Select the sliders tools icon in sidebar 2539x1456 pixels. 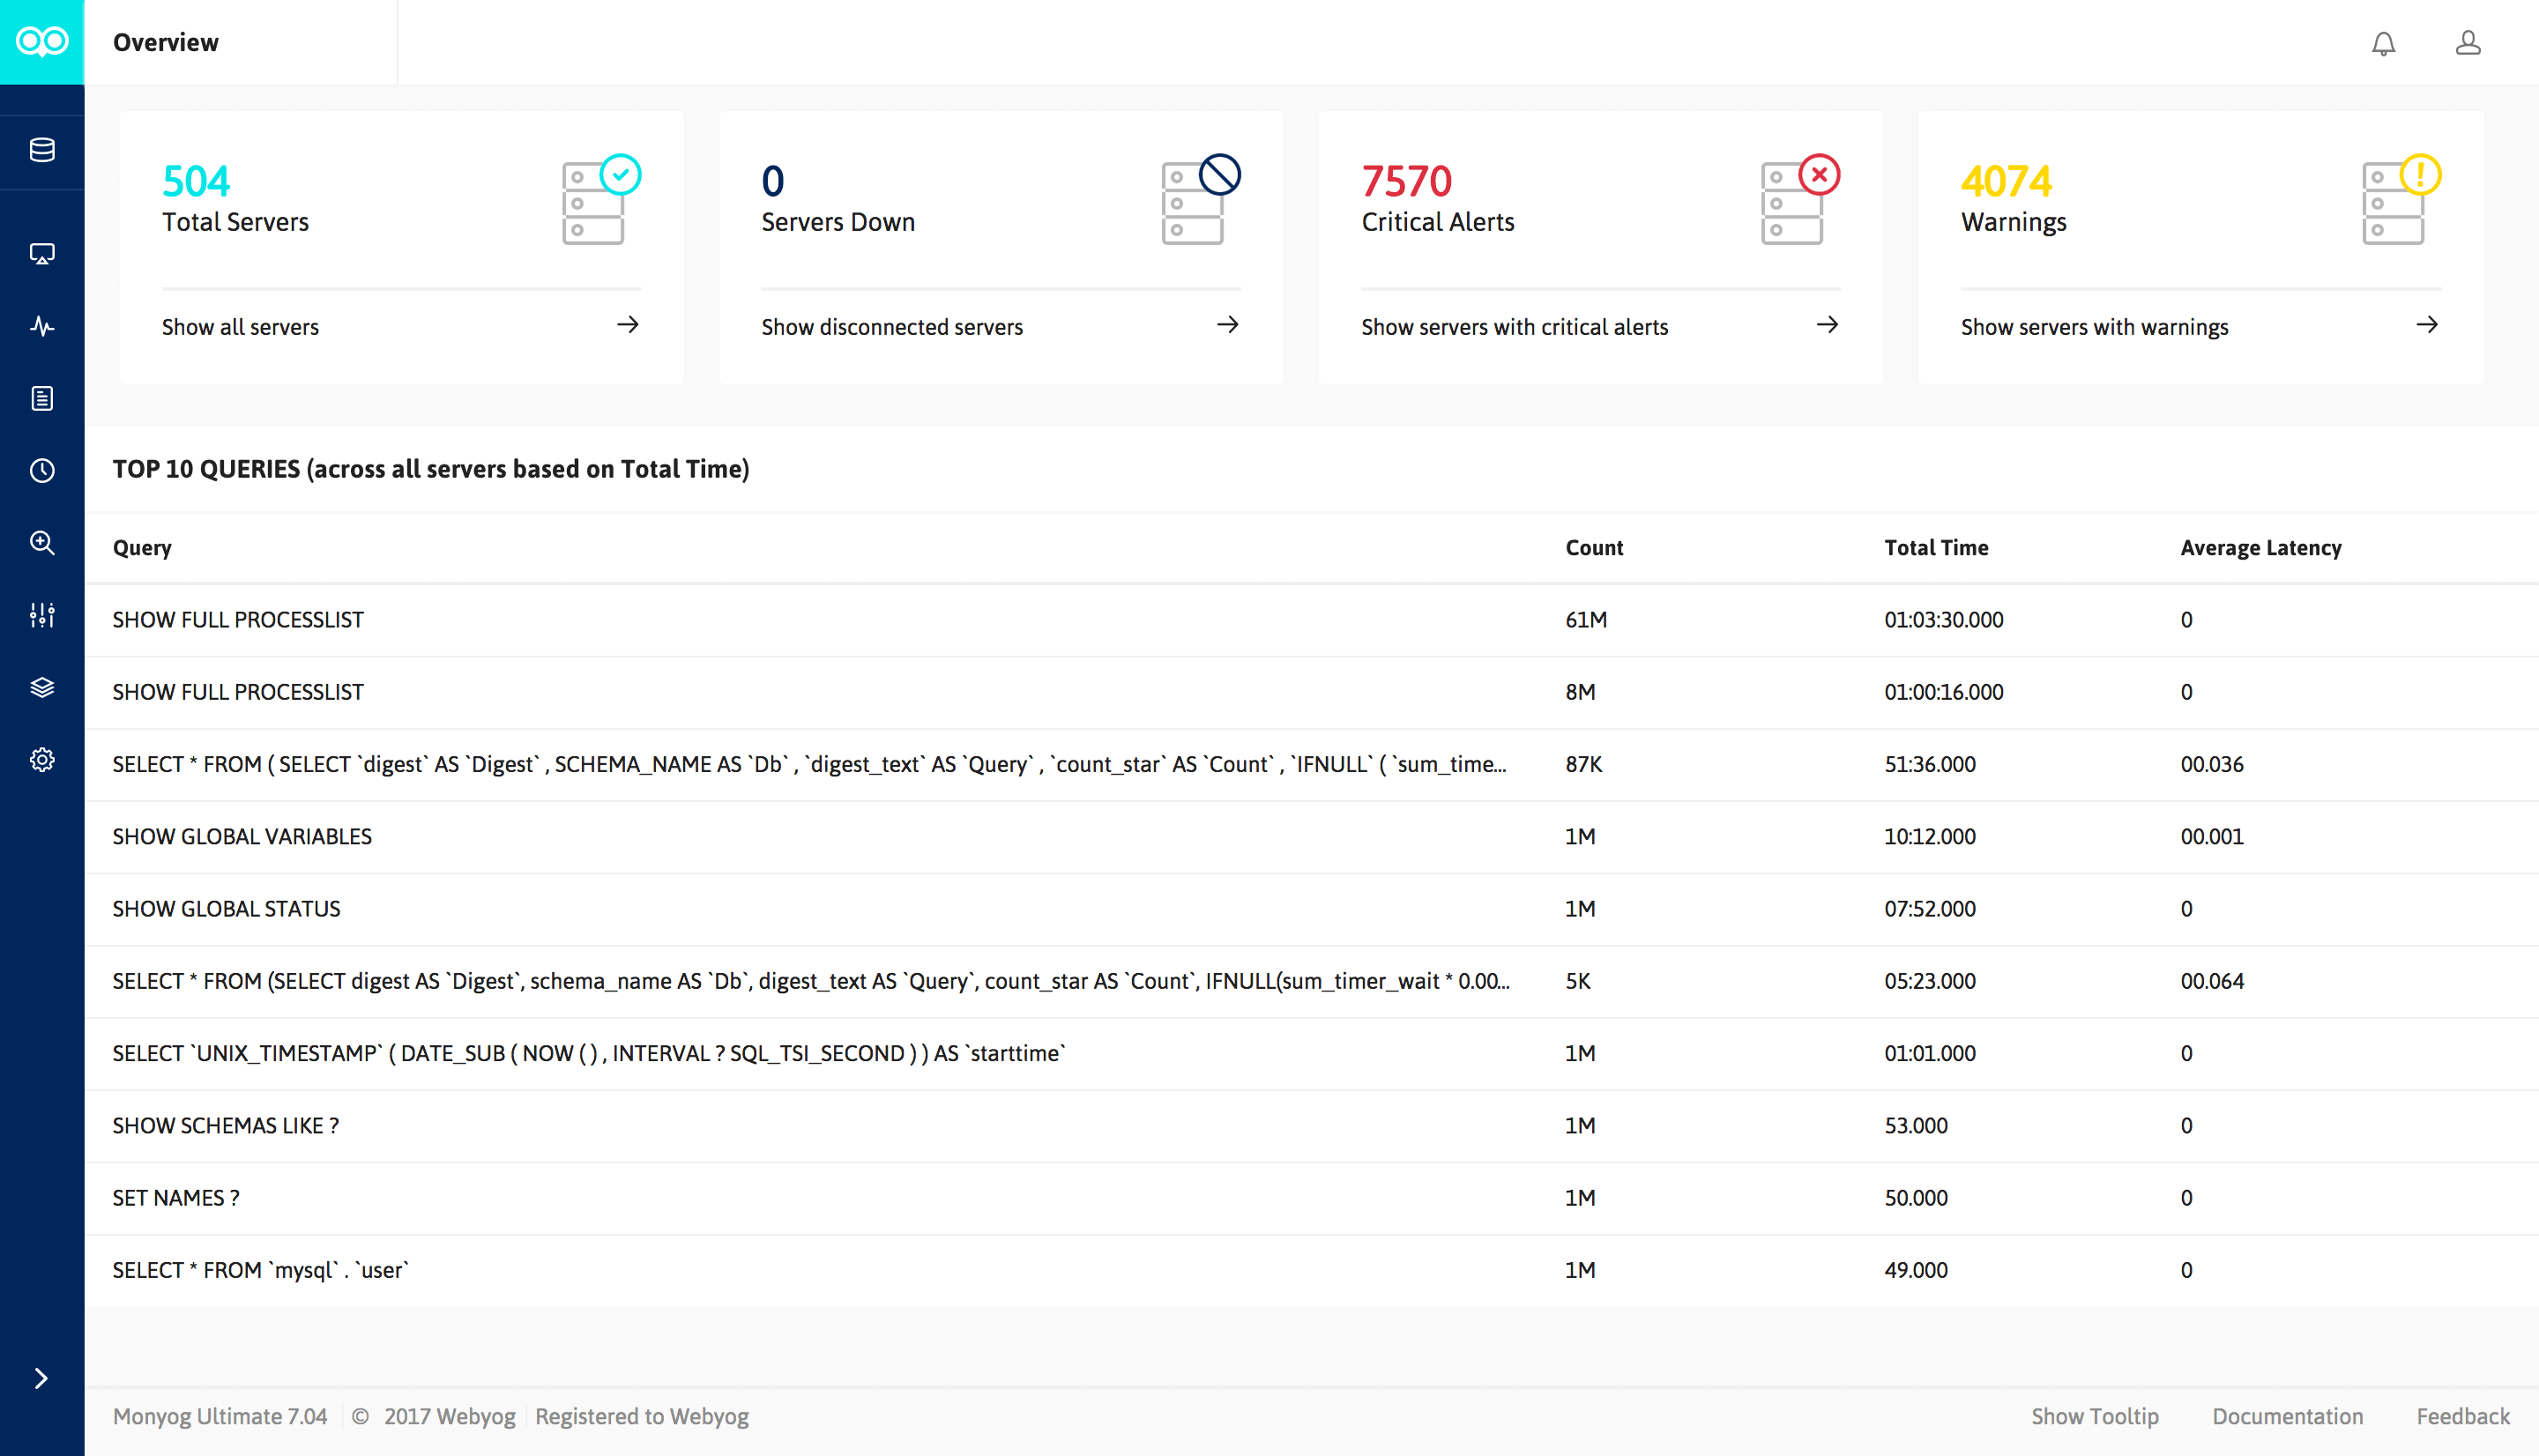[x=41, y=615]
